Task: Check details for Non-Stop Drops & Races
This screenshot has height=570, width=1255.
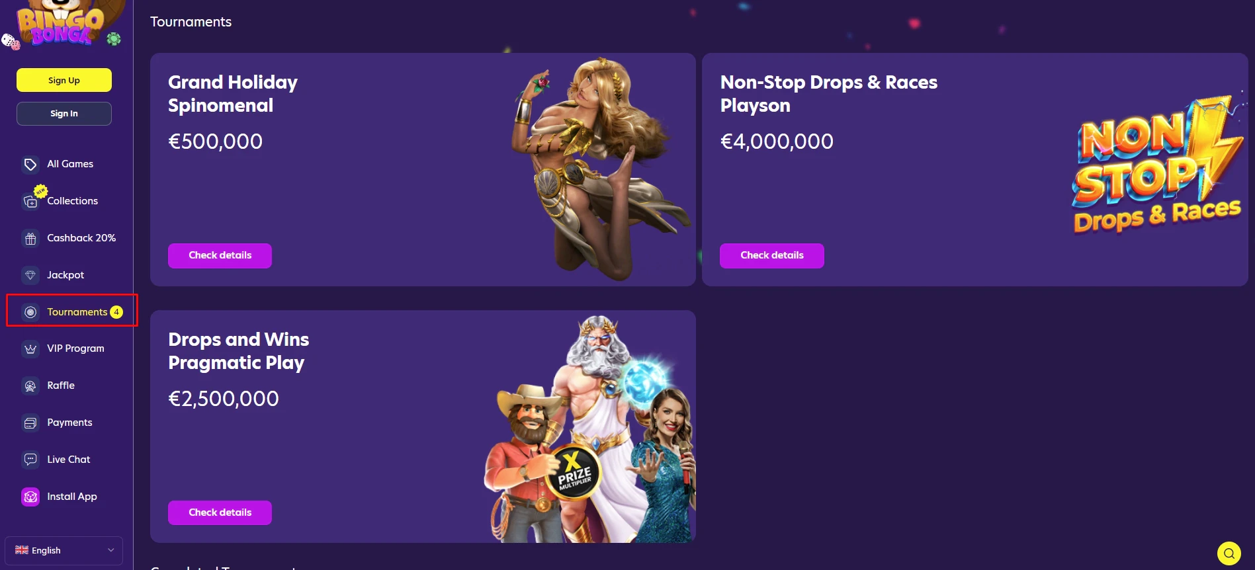Action: pos(771,255)
